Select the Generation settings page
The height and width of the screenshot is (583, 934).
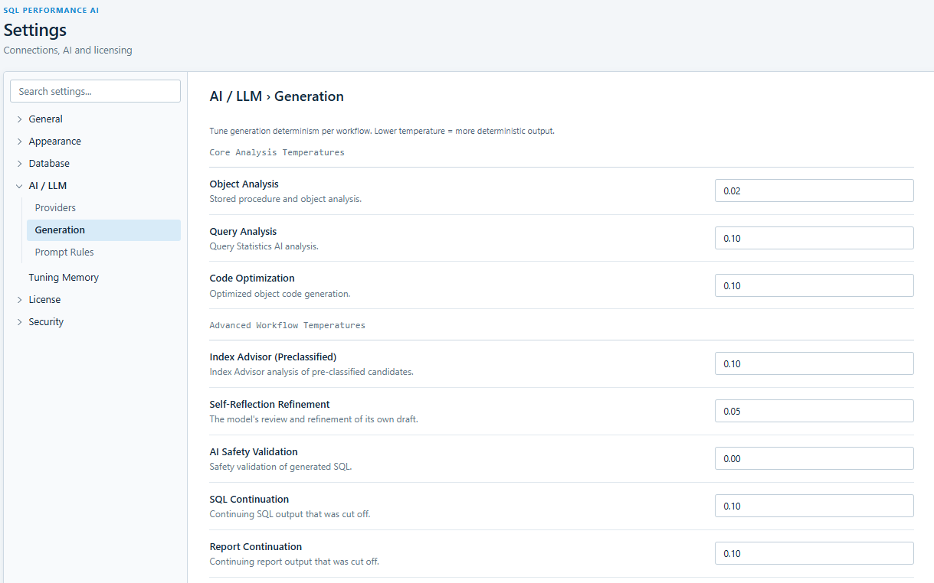point(103,230)
